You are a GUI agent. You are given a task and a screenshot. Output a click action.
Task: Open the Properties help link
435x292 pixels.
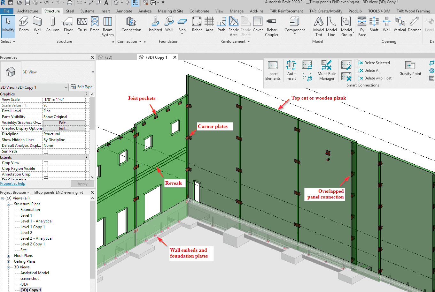pos(13,183)
